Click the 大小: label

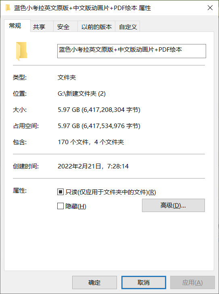20,110
